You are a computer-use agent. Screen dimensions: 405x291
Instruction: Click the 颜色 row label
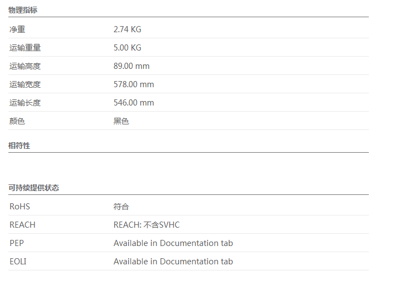coord(17,121)
